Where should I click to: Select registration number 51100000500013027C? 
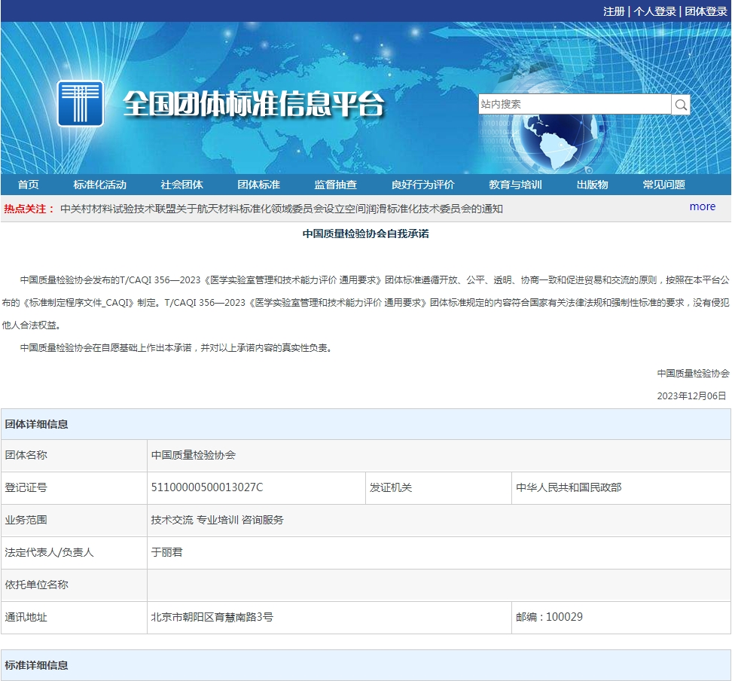pyautogui.click(x=207, y=487)
